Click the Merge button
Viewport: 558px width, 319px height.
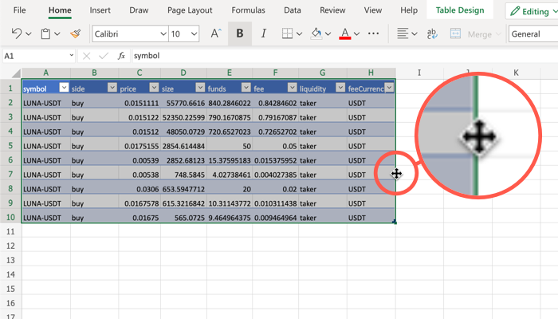tap(479, 34)
